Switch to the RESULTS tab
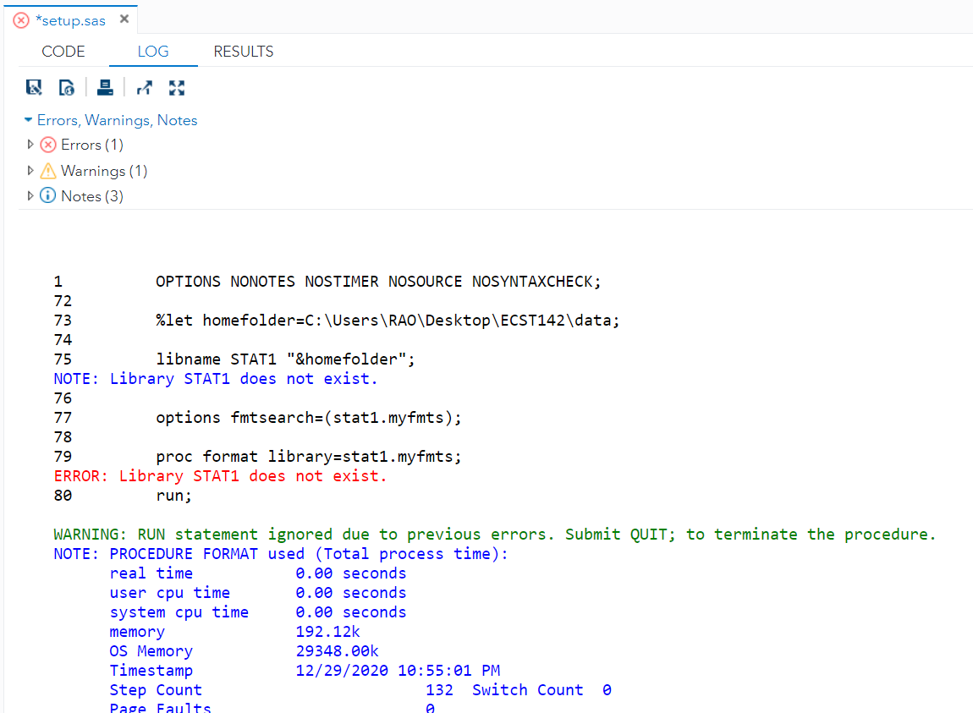 click(x=243, y=52)
